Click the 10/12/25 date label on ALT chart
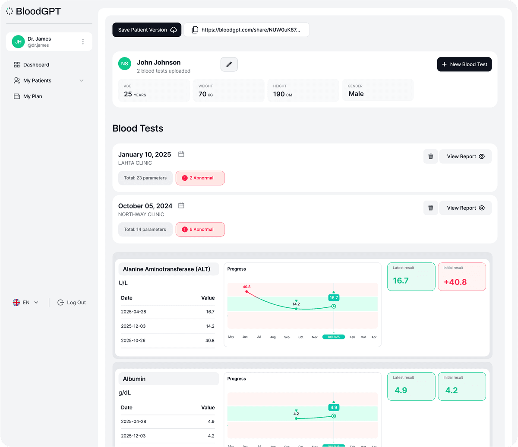The image size is (518, 447). click(334, 337)
